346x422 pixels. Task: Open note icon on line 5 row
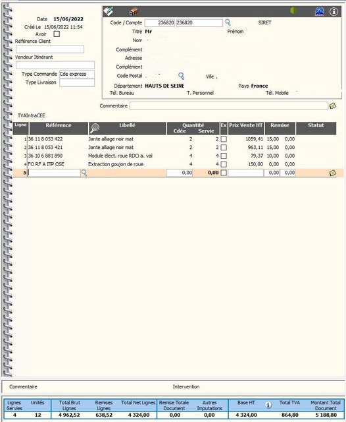(x=333, y=173)
